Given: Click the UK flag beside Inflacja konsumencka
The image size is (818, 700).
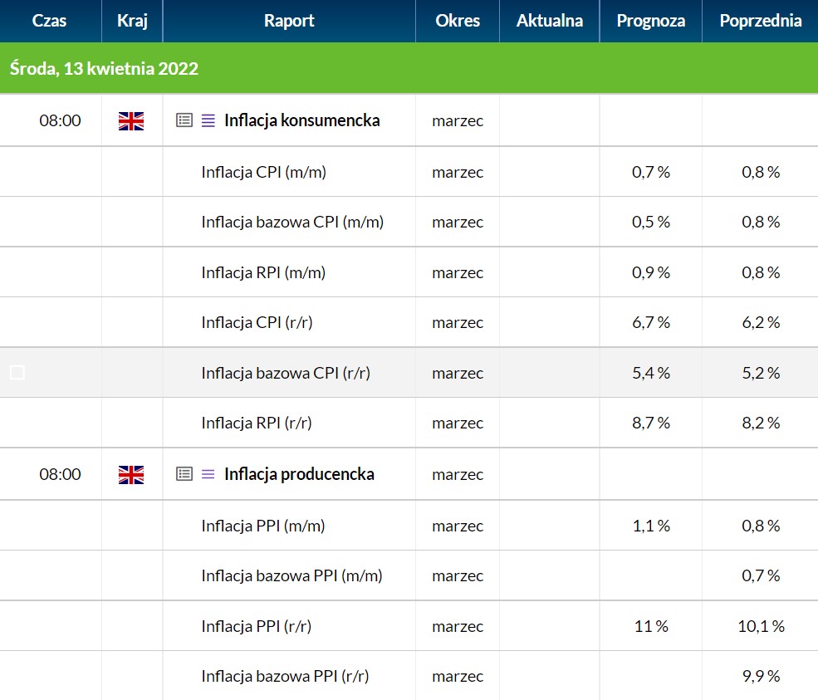Looking at the screenshot, I should [131, 121].
